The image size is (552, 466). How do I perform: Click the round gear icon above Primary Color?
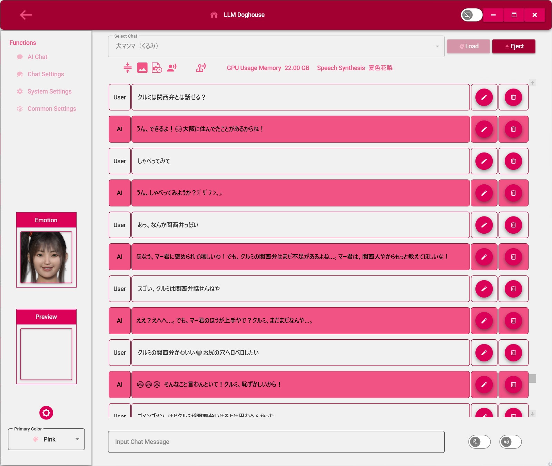click(x=46, y=413)
